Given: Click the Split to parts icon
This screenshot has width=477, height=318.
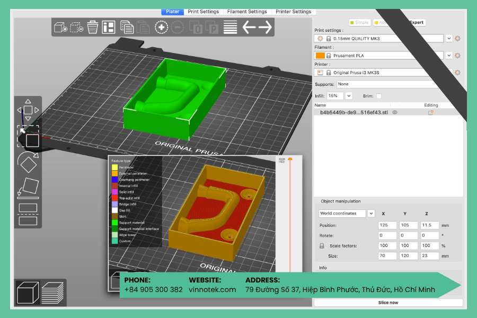Looking at the screenshot, I should [212, 28].
